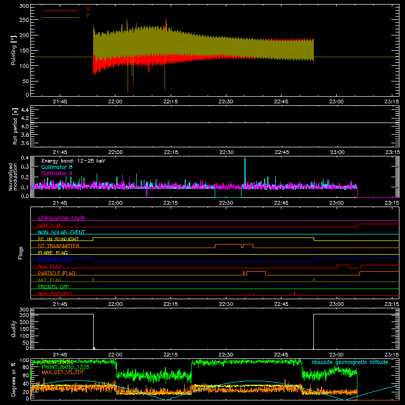Image resolution: width=405 pixels, height=405 pixels.
Task: Click the 250 value on the Pointing axis
Action: pyautogui.click(x=24, y=20)
